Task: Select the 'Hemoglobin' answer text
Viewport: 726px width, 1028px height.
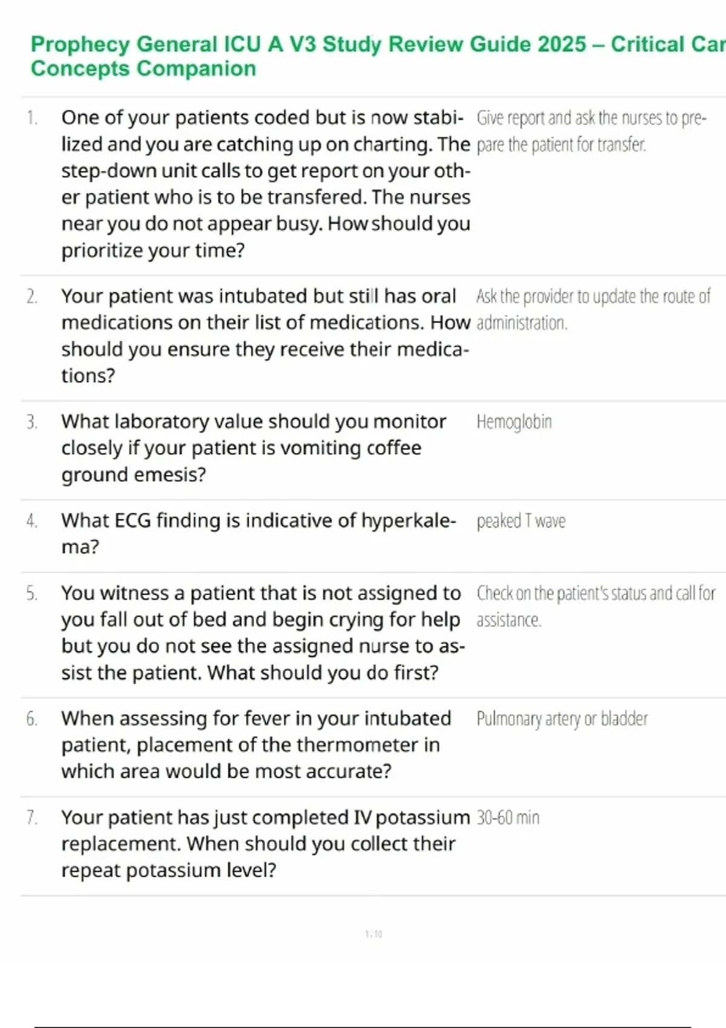Action: [x=514, y=422]
